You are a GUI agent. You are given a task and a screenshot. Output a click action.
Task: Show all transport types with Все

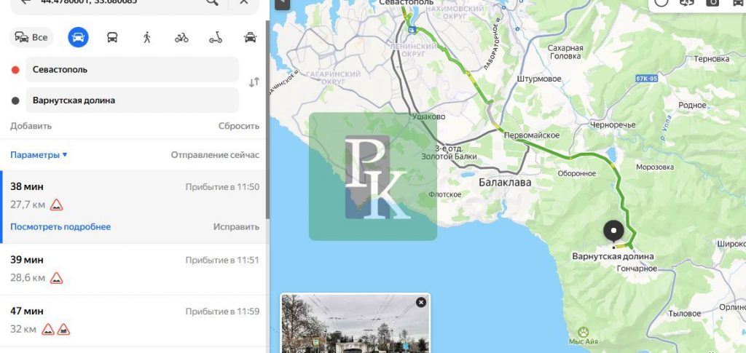pos(31,37)
